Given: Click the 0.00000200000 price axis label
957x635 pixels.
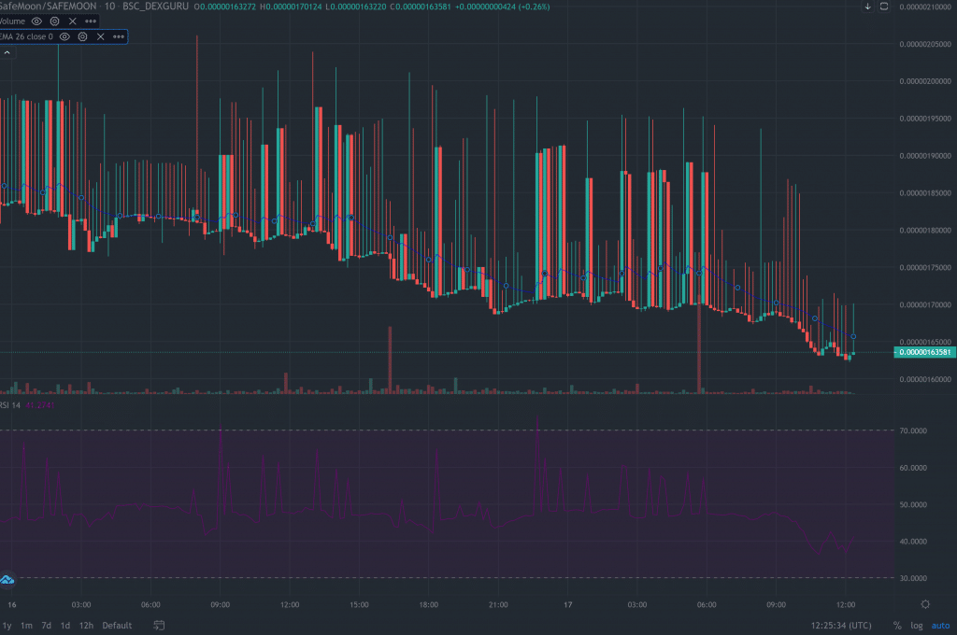Looking at the screenshot, I should tap(925, 81).
